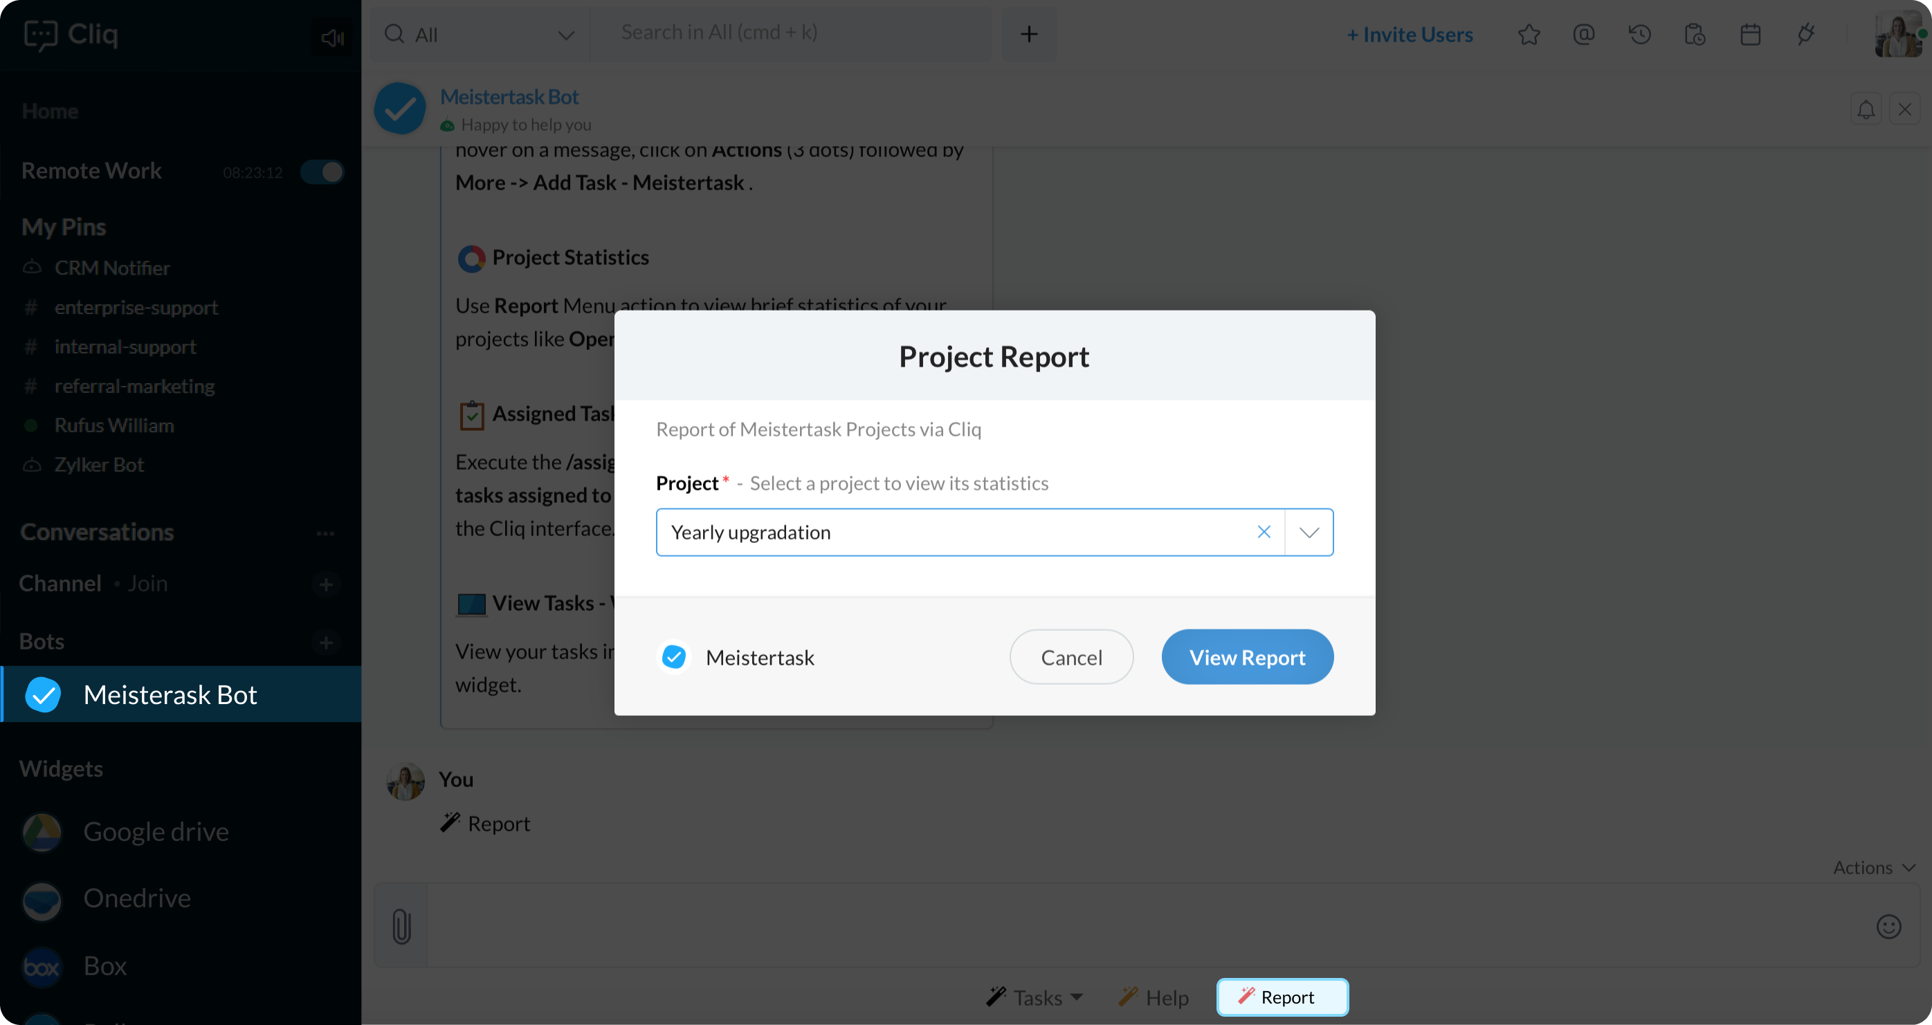Click the My Pins heading
The image size is (1932, 1025).
click(64, 226)
